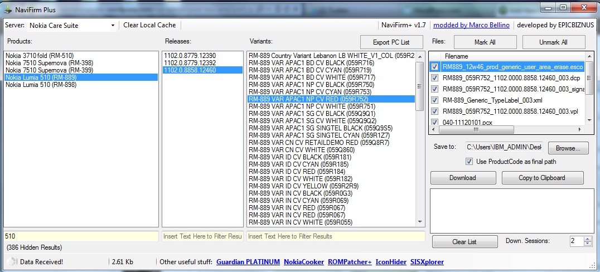This screenshot has height=272, width=600.
Task: Select variant APAC1 SG CV WHITE (059Q9Q2)
Action: [331, 121]
